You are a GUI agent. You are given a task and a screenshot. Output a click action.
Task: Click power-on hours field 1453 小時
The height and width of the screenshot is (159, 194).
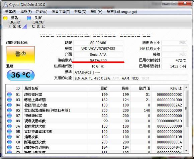point(175,66)
